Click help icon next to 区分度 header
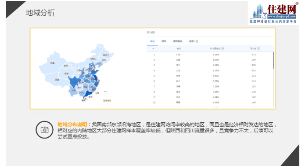Image resolution: width=306 pixels, height=167 pixels. click(x=259, y=49)
